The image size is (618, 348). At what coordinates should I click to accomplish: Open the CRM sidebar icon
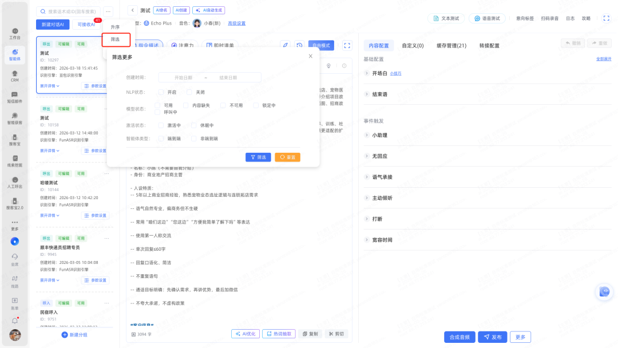(x=15, y=74)
